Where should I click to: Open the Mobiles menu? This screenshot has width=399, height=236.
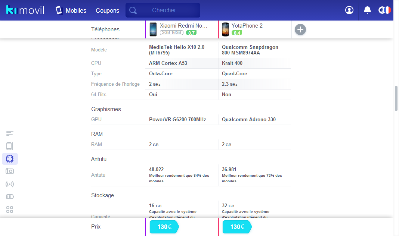click(71, 10)
